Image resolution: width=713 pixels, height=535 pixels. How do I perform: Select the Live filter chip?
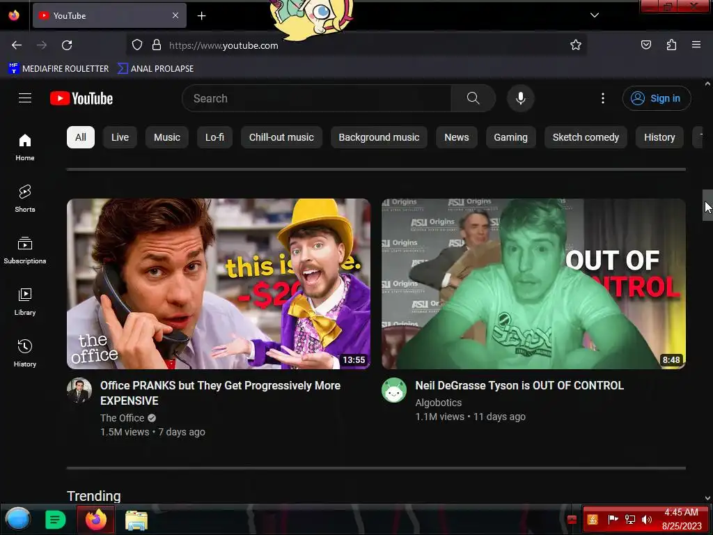tap(120, 137)
